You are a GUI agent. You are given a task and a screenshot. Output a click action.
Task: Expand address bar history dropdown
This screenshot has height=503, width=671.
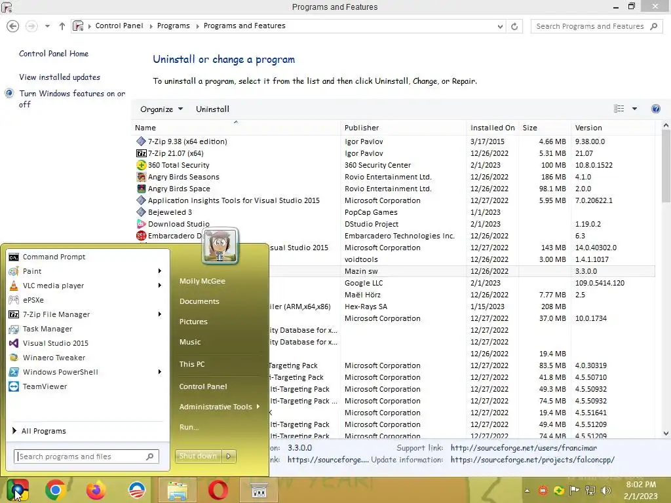click(x=500, y=26)
